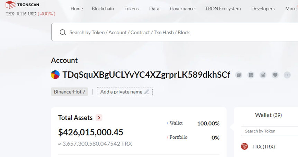Copy the account address icon
This screenshot has height=157, width=298.
pyautogui.click(x=239, y=75)
